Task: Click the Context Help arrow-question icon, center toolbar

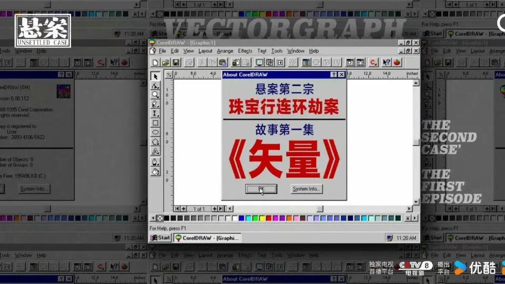Action: pyautogui.click(x=386, y=63)
